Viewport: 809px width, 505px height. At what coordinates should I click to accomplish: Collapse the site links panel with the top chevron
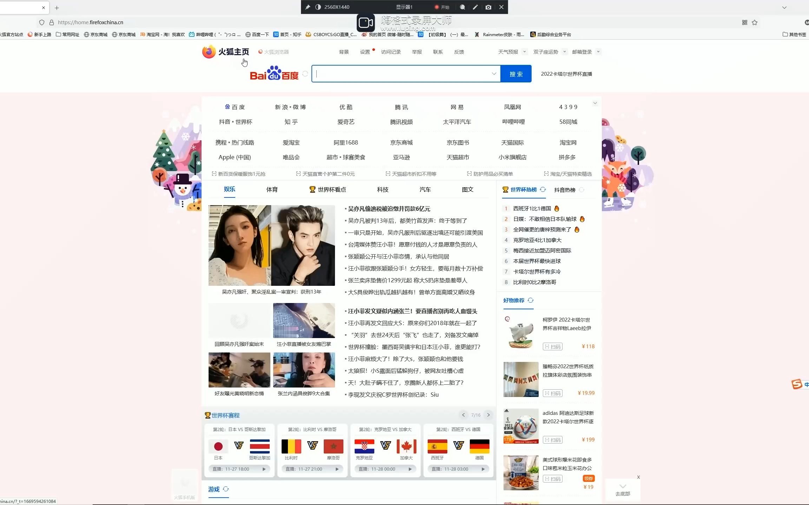pos(595,102)
